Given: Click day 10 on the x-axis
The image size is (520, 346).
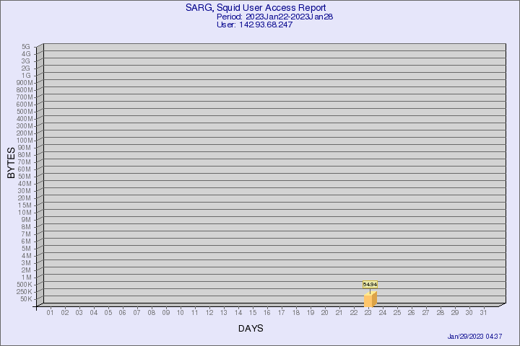Looking at the screenshot, I should 180,313.
